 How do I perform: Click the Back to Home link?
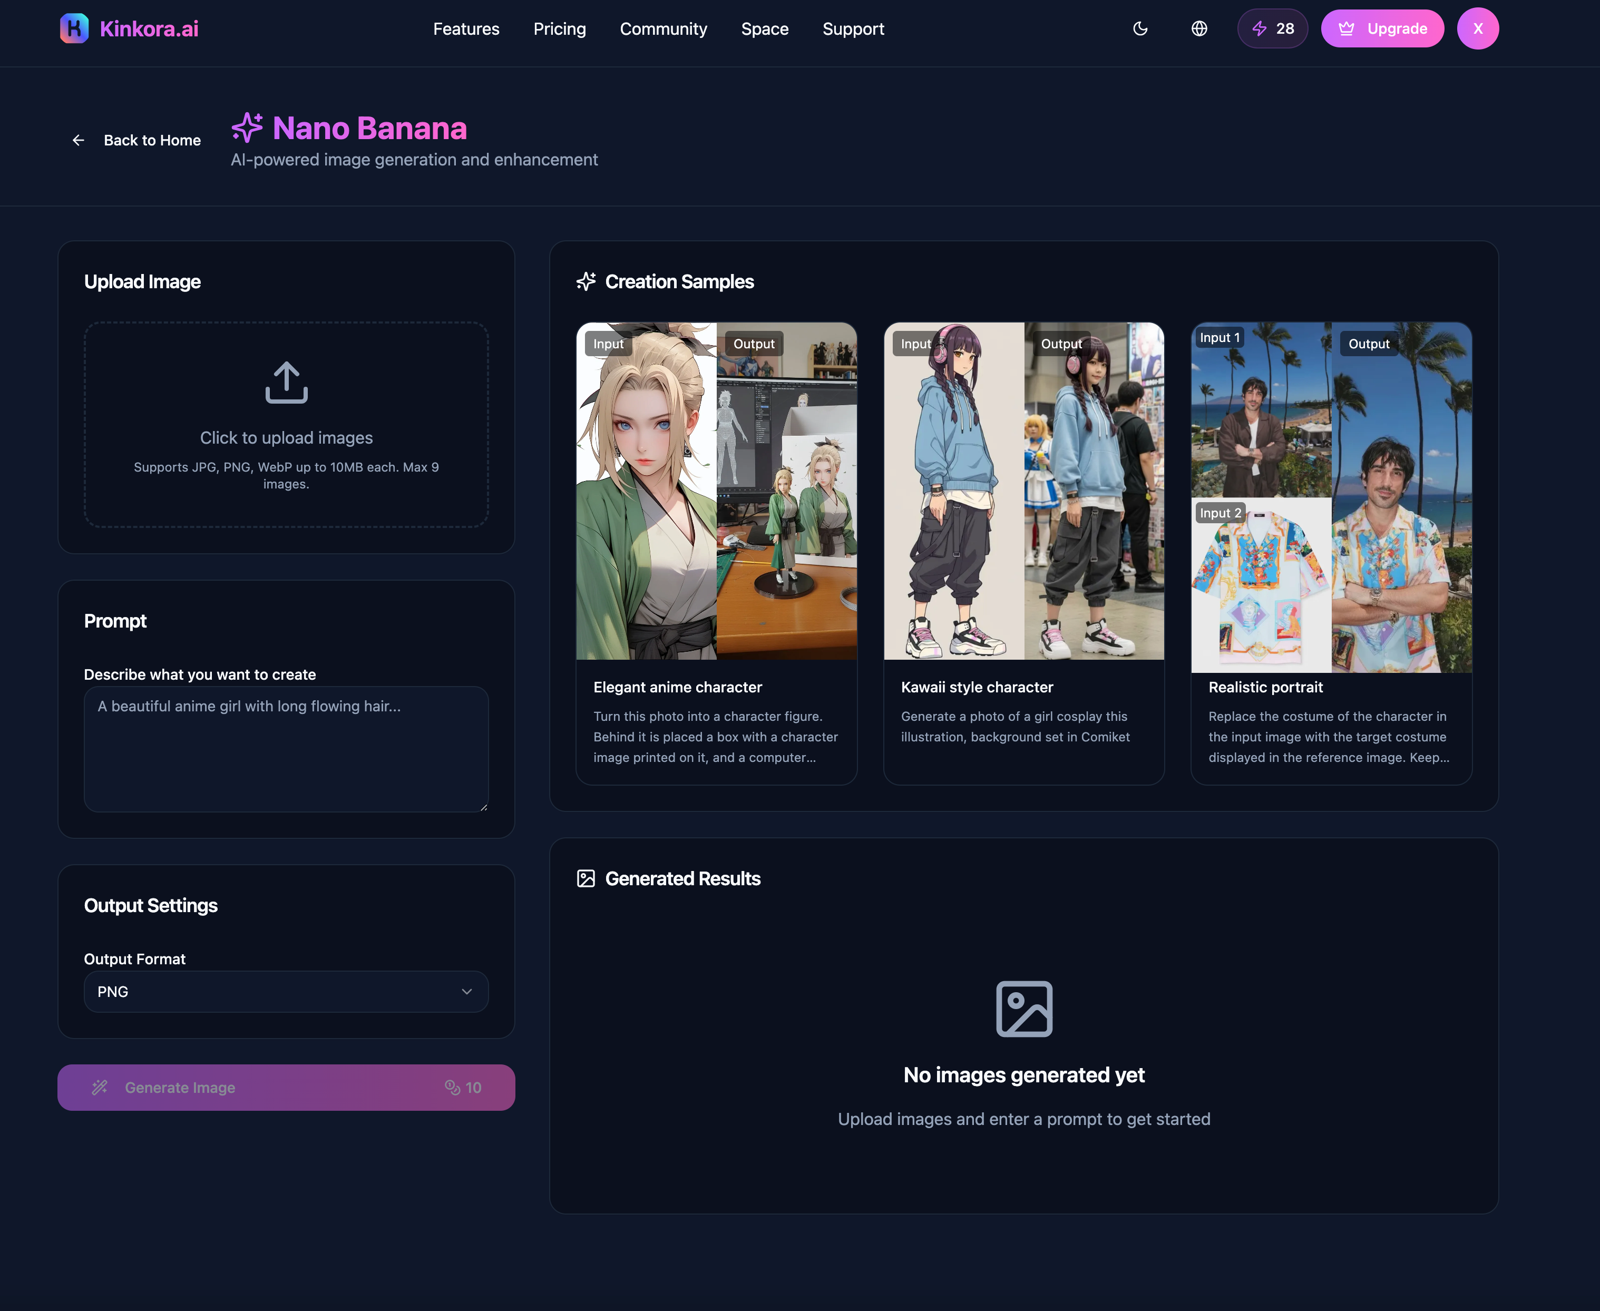point(152,140)
